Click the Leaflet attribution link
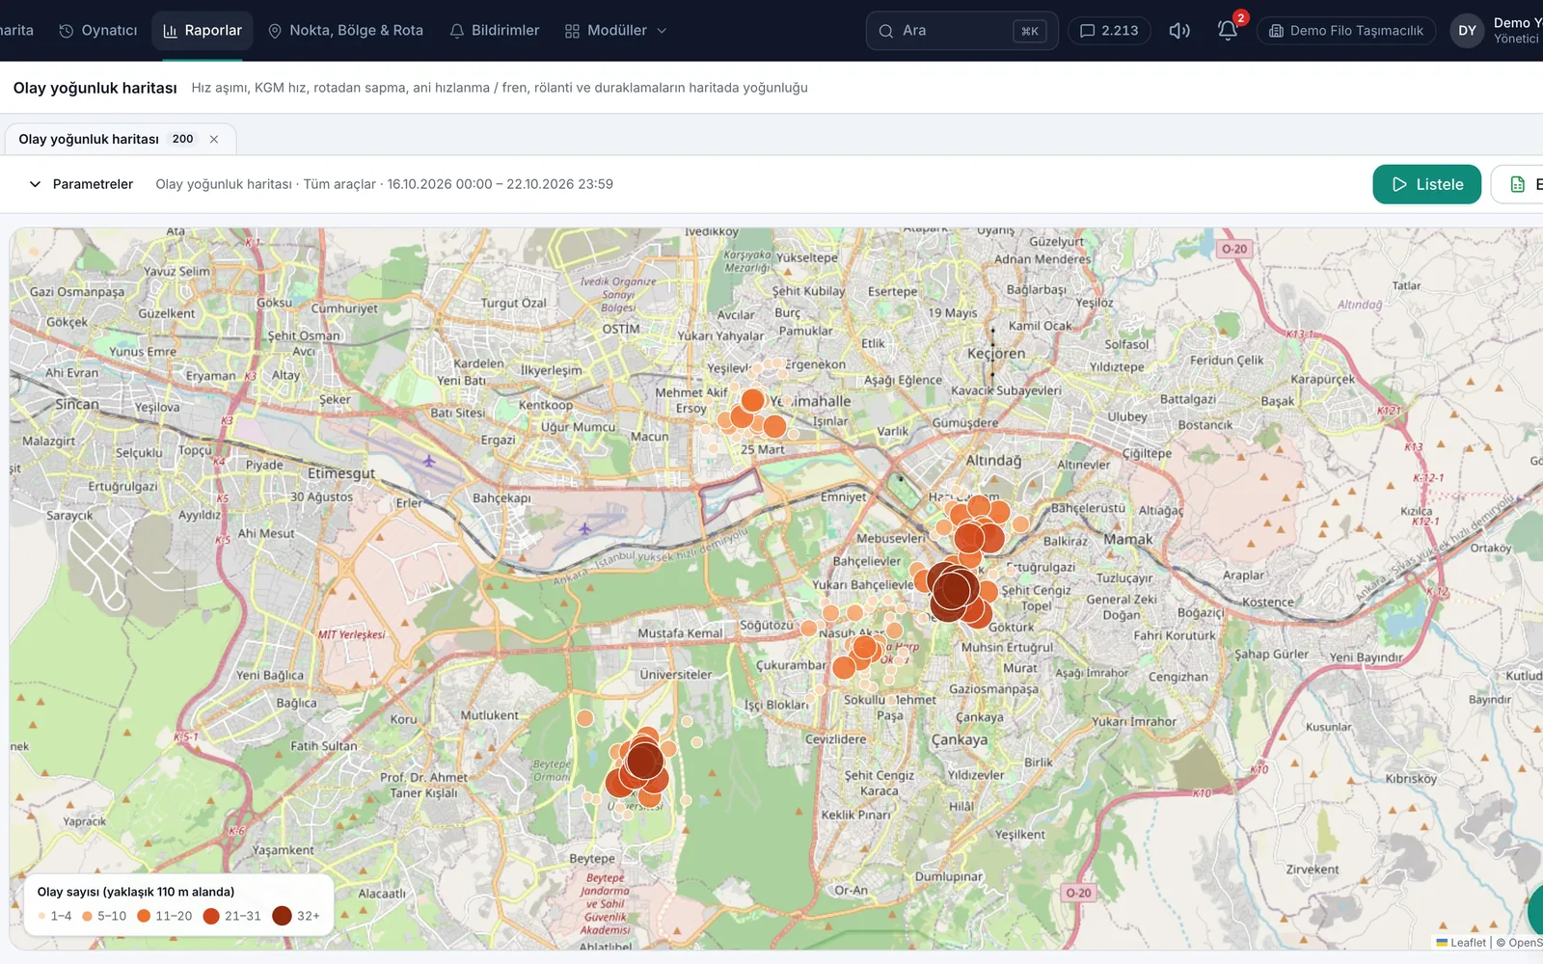This screenshot has width=1543, height=964. [x=1461, y=943]
